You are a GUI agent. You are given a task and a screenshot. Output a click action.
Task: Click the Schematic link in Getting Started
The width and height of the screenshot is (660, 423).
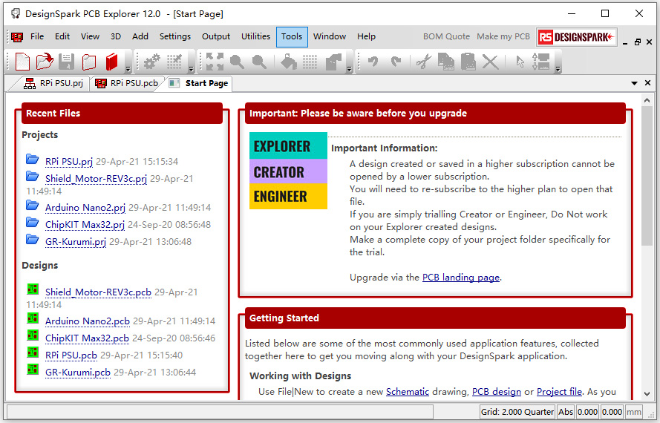(408, 392)
